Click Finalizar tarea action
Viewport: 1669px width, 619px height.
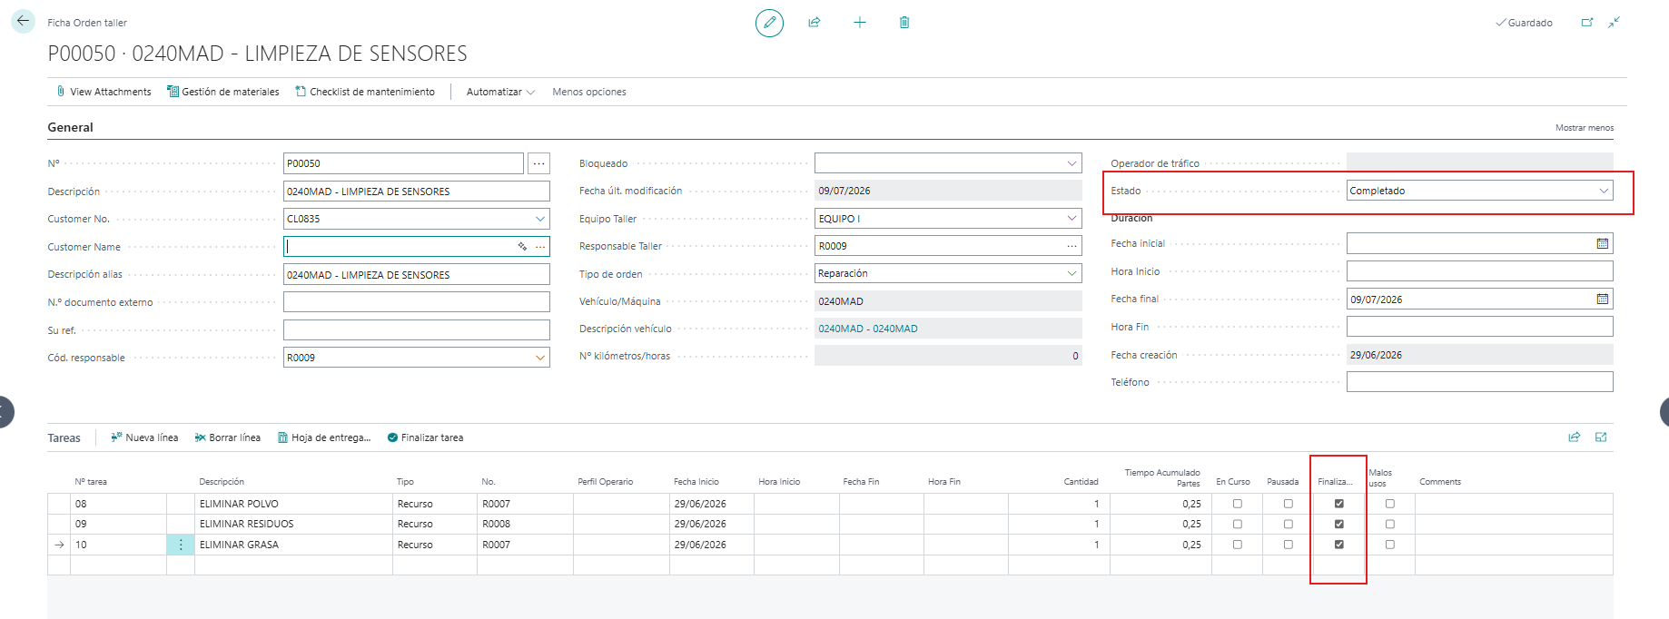425,437
